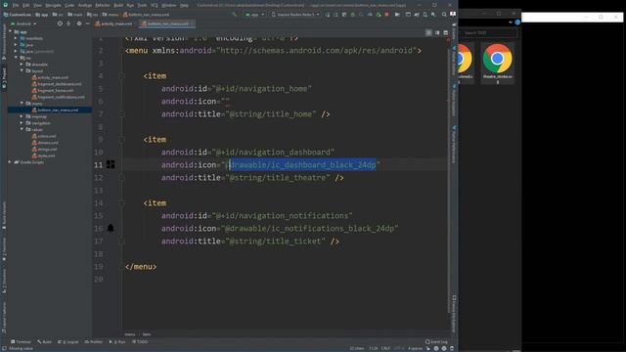Click the bell gutter icon on line 16
Screen dimensions: 626x352
coord(111,228)
